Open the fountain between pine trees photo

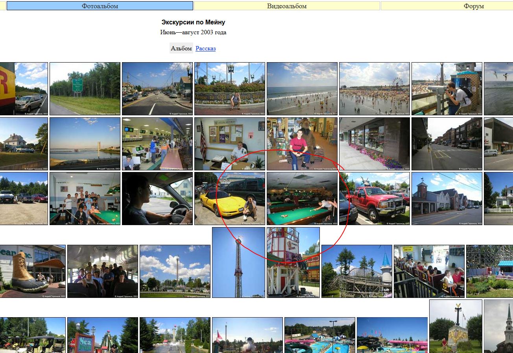pyautogui.click(x=175, y=335)
